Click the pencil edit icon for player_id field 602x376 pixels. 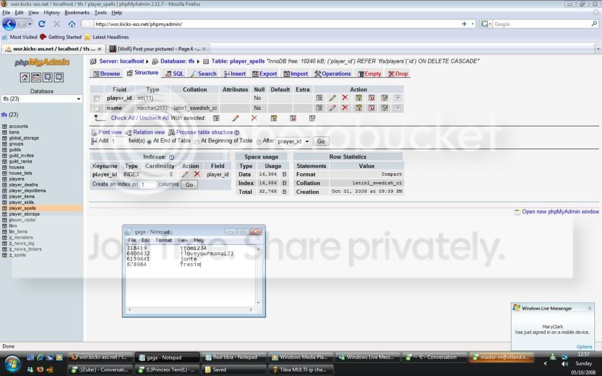pyautogui.click(x=333, y=98)
